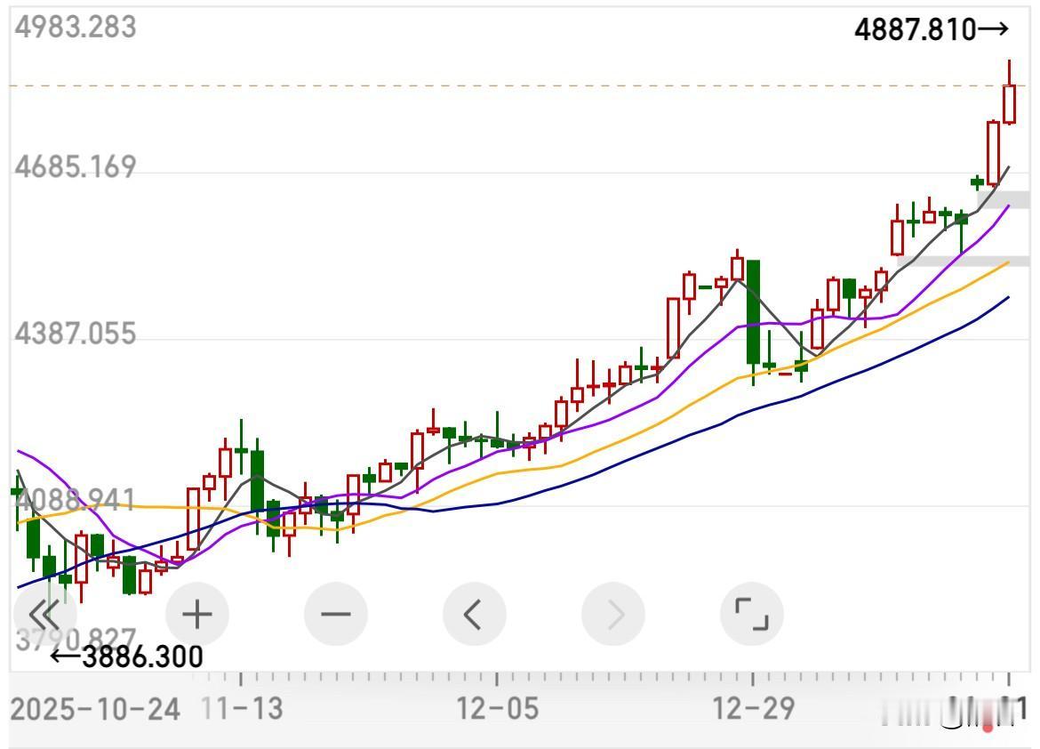Image resolution: width=1040 pixels, height=749 pixels.
Task: Move chart forward with right chevron button
Action: pyautogui.click(x=613, y=614)
